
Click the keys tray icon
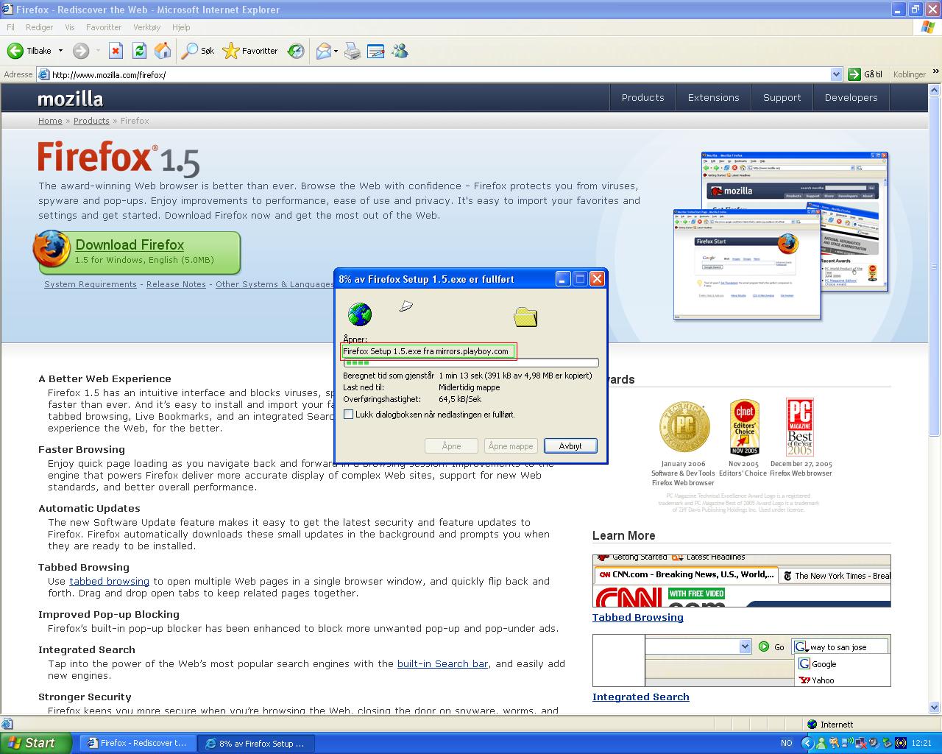(x=833, y=743)
